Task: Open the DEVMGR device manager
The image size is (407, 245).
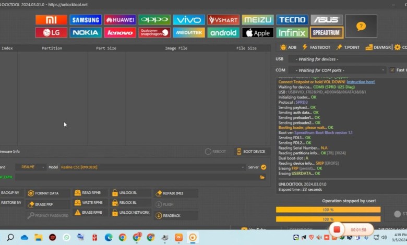Action: pyautogui.click(x=378, y=47)
